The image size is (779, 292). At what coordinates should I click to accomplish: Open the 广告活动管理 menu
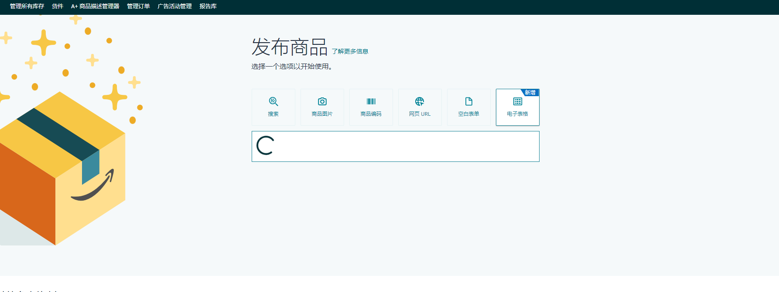click(174, 6)
